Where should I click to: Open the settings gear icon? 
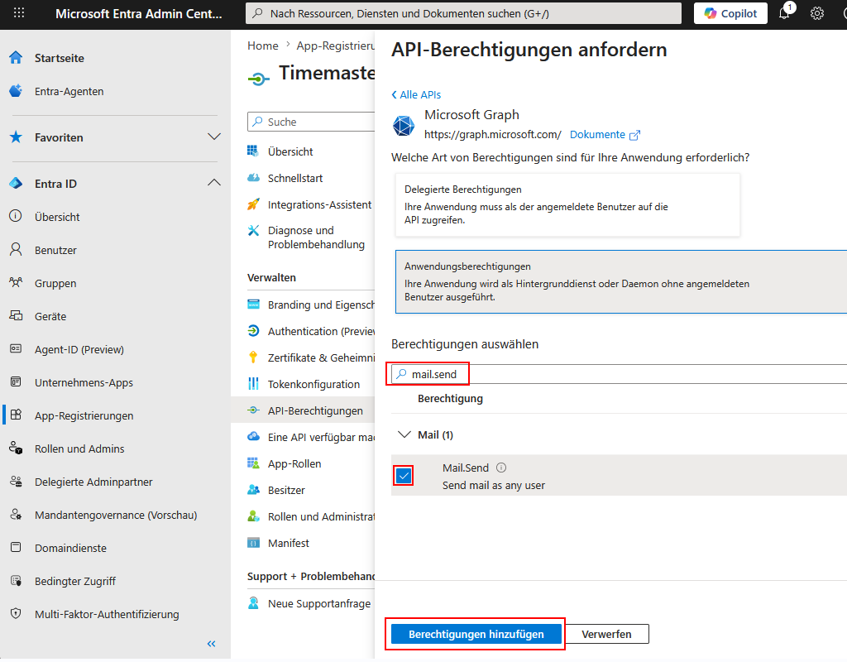tap(816, 13)
